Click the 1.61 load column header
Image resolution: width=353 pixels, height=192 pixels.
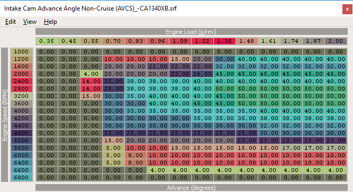[269, 41]
